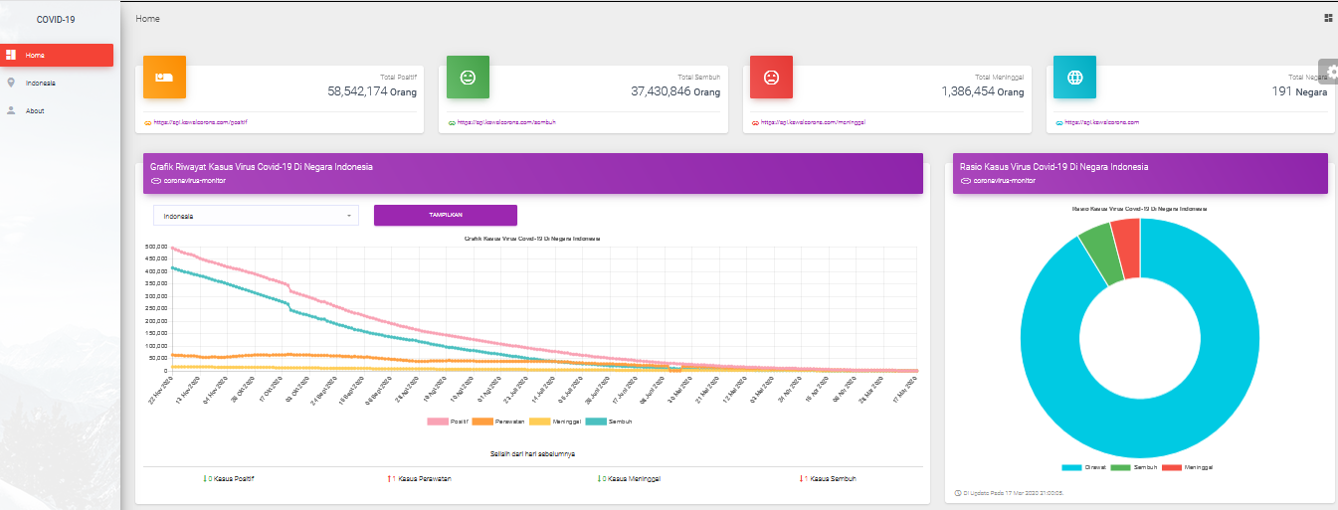
Task: Toggle Sembuh series in line chart legend
Action: click(x=609, y=422)
